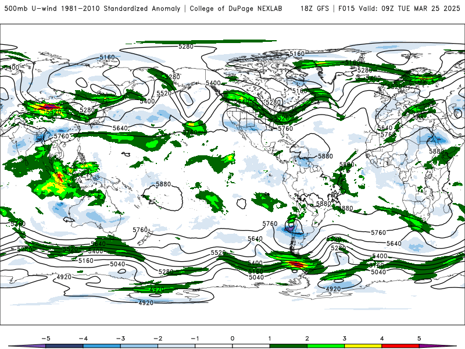
Task: Select the bright green 2 to 3 colorbar segment
Action: point(325,346)
